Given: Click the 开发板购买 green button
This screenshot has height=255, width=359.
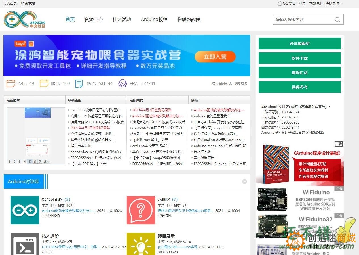Looking at the screenshot, I should click(299, 44).
